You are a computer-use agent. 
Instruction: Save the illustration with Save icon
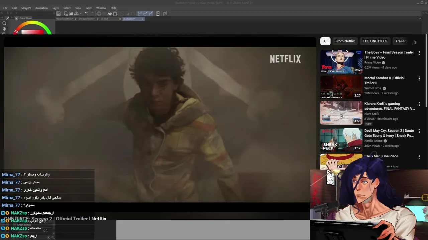click(x=76, y=14)
